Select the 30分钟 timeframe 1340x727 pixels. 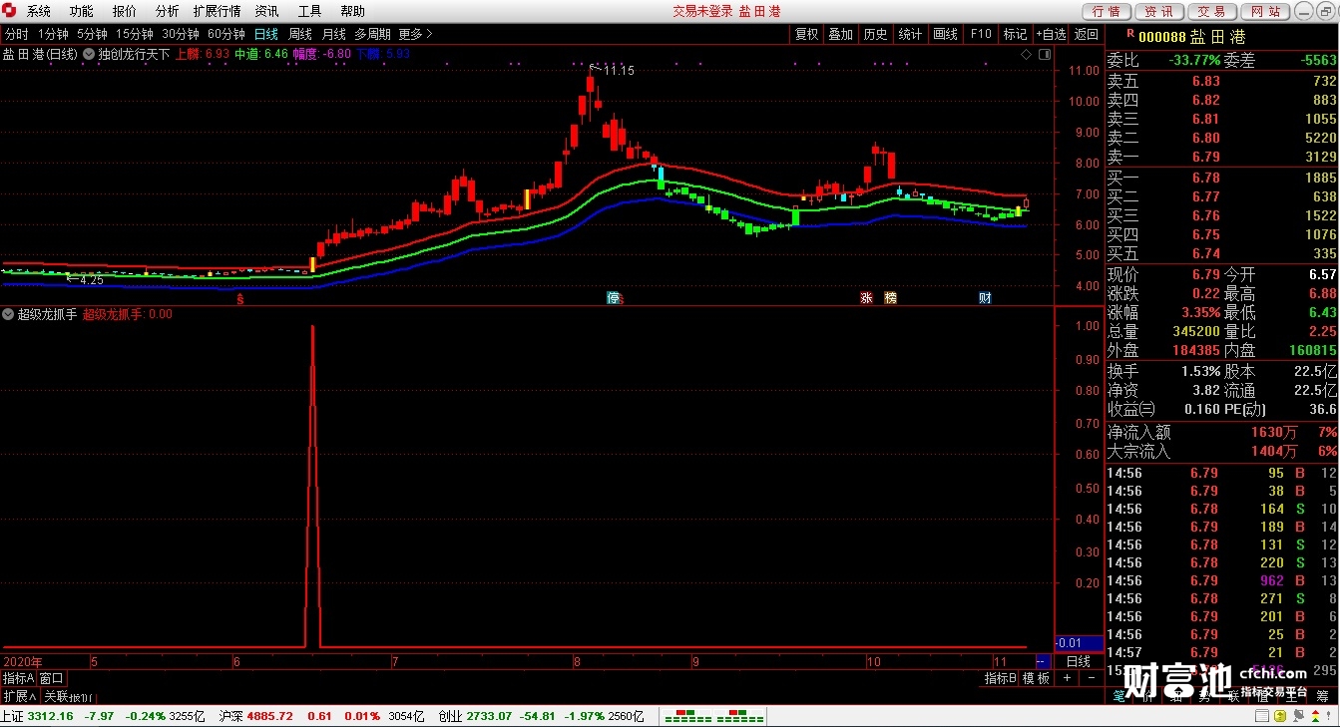[181, 34]
